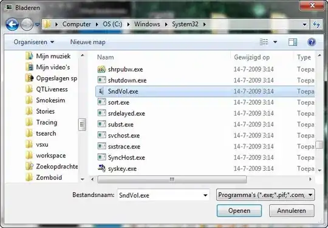This screenshot has height=228, width=328.
Task: Go back with the blue Back arrow
Action: click(12, 24)
